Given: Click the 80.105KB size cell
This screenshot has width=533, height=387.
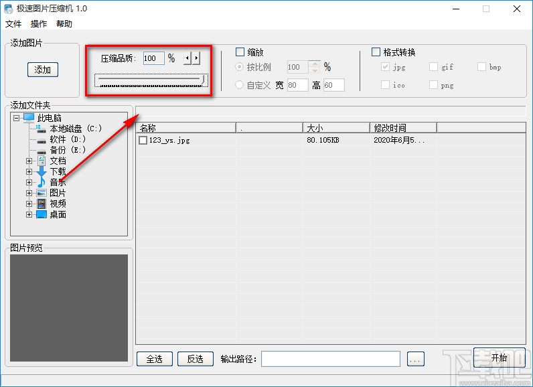Looking at the screenshot, I should point(323,140).
